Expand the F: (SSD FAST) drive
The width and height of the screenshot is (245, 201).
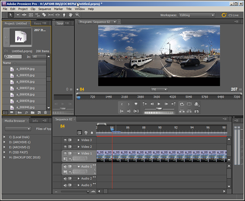[x=4, y=152]
